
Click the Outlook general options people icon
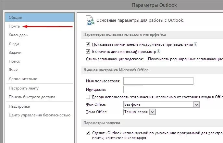[90, 20]
